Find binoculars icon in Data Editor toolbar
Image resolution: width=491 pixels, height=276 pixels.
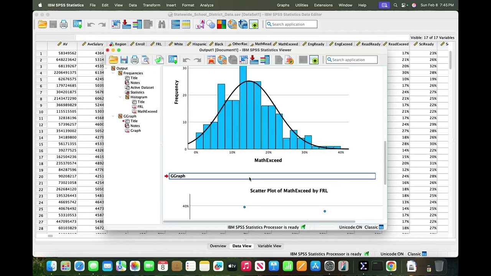coord(161,25)
